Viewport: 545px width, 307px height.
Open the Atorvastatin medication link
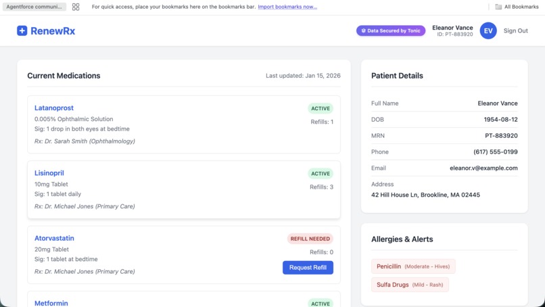[x=54, y=238]
